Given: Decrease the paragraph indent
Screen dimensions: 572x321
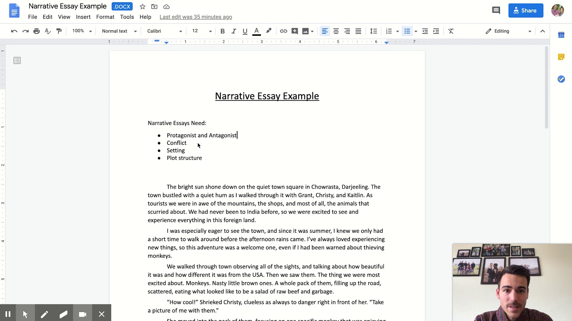Looking at the screenshot, I should [425, 31].
